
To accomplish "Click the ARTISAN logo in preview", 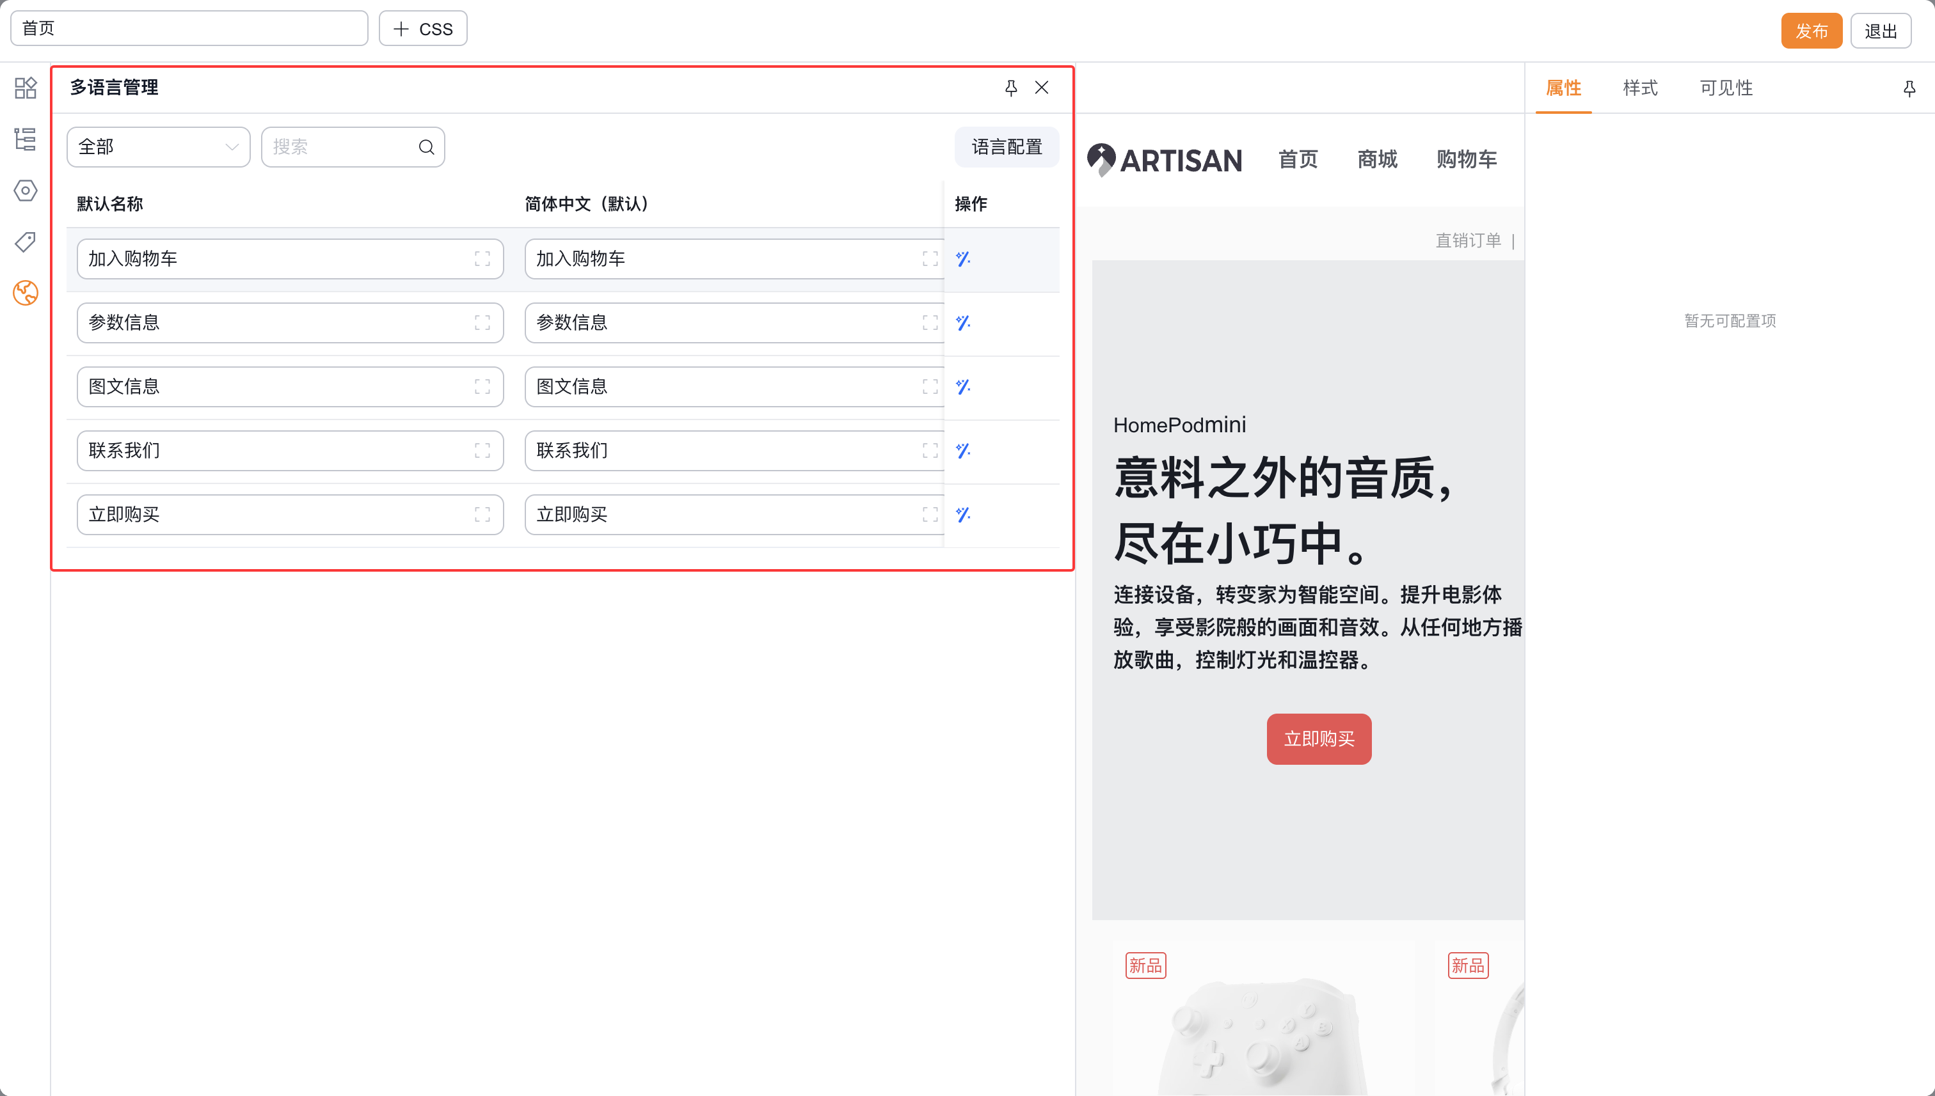I will point(1164,160).
